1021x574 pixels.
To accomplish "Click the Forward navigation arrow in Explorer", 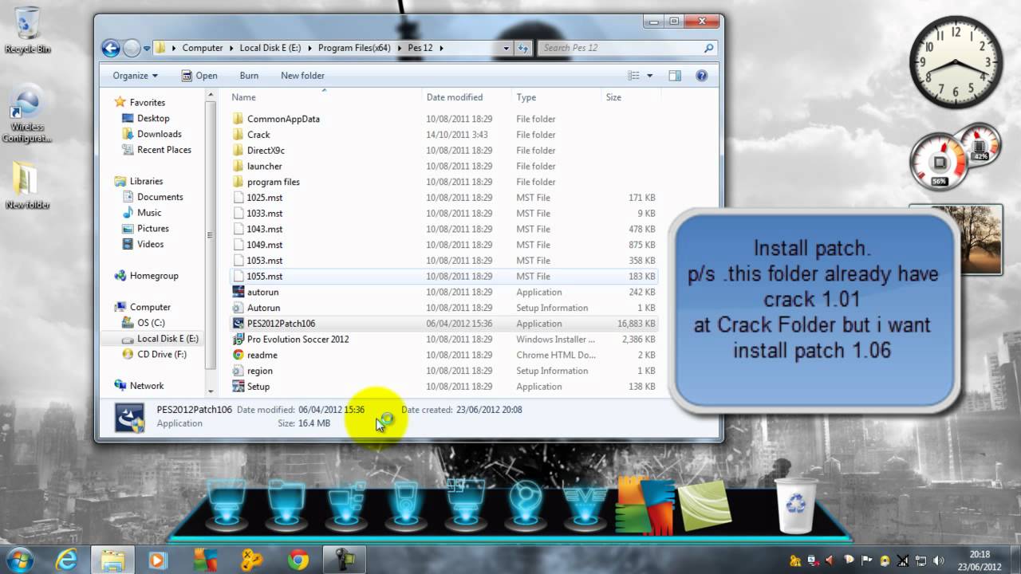I will point(132,48).
